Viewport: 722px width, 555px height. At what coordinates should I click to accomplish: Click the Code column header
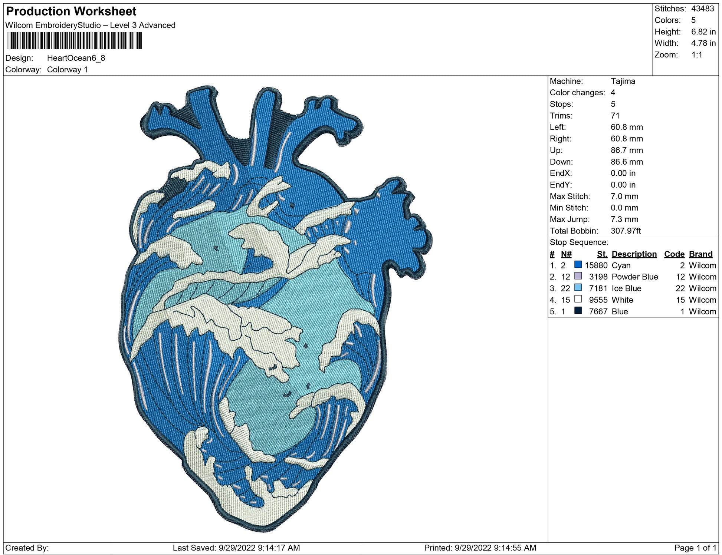pyautogui.click(x=674, y=254)
